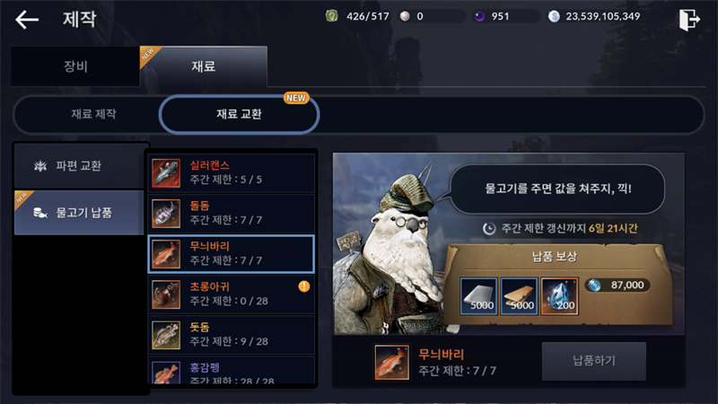718x404 pixels.
Task: Tap the silver ingot reward icon
Action: (x=478, y=296)
